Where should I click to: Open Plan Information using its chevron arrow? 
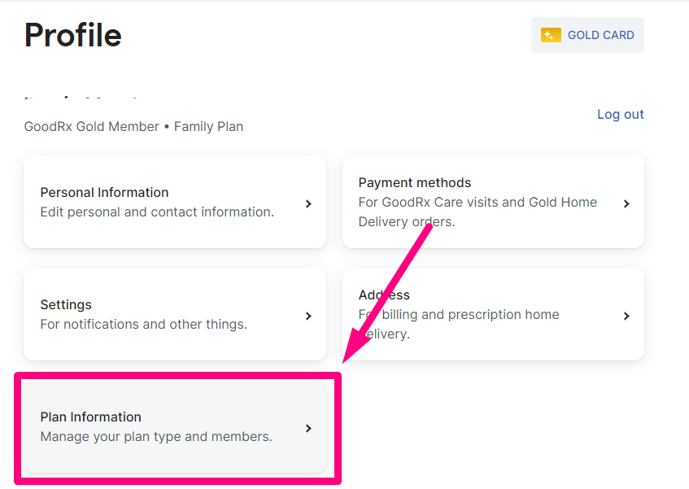(308, 428)
